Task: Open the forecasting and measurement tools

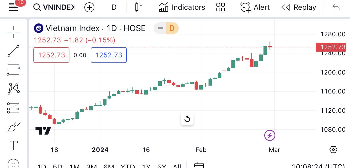Action: [13, 108]
